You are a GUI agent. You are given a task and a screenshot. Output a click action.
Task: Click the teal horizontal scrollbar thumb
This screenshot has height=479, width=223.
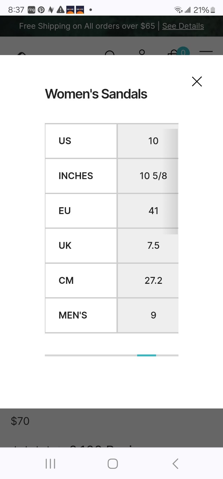(x=146, y=355)
